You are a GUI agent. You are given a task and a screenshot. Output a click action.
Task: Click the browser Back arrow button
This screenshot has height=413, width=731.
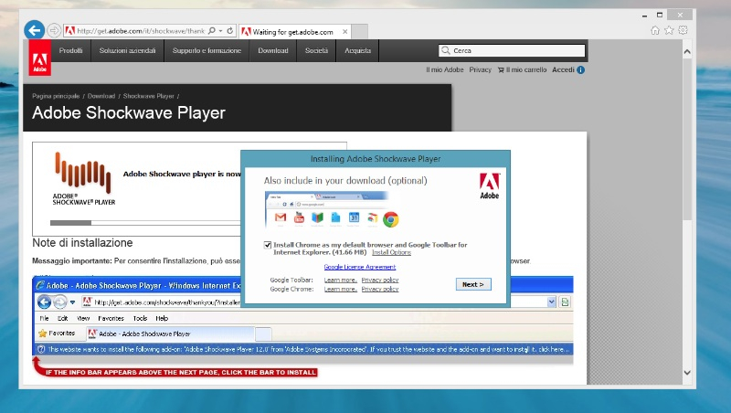click(34, 30)
